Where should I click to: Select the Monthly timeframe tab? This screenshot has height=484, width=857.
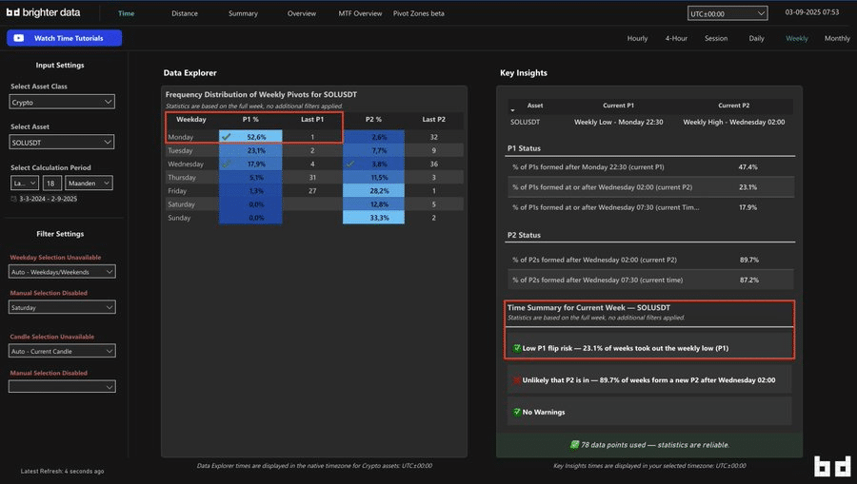coord(837,38)
